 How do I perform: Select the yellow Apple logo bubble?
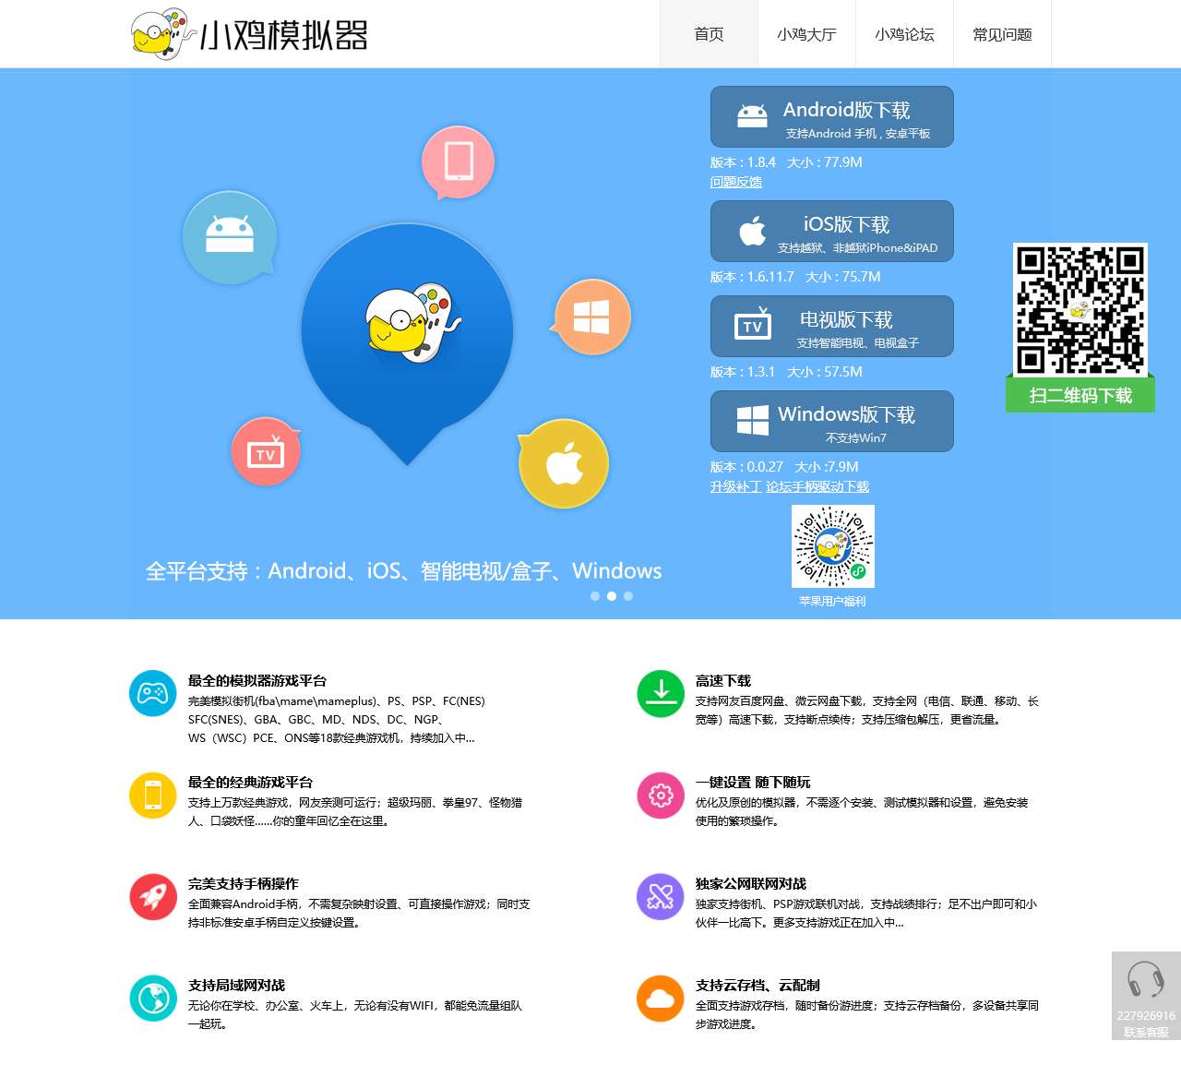coord(564,462)
